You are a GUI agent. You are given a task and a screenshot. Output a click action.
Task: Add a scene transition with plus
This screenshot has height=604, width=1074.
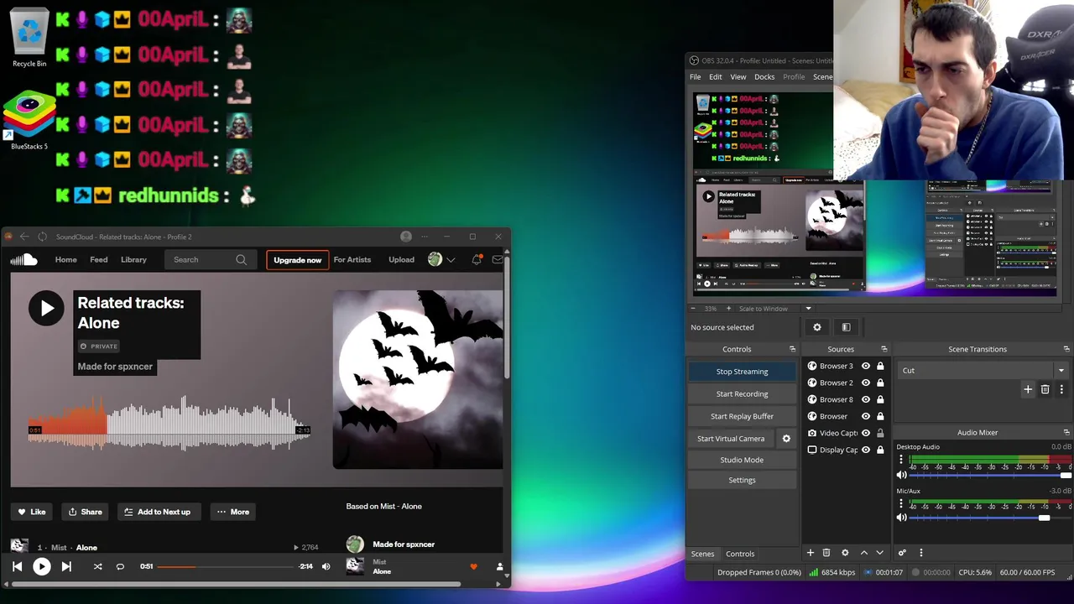coord(1028,389)
